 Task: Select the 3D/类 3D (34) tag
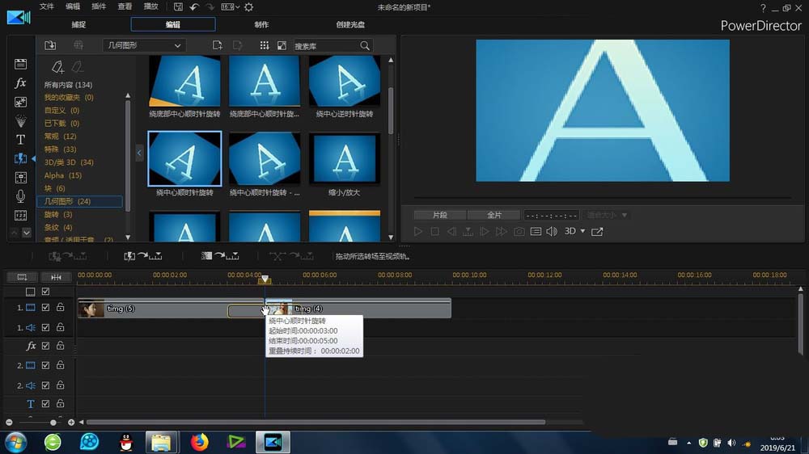pos(69,162)
